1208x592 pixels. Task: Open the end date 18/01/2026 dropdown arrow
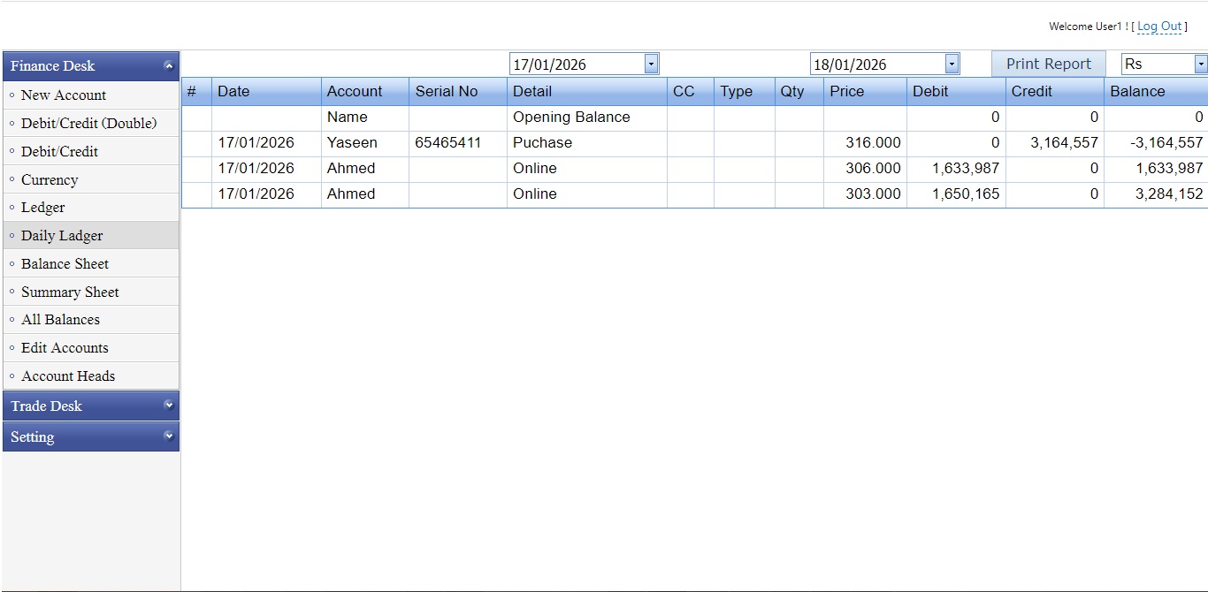(952, 64)
